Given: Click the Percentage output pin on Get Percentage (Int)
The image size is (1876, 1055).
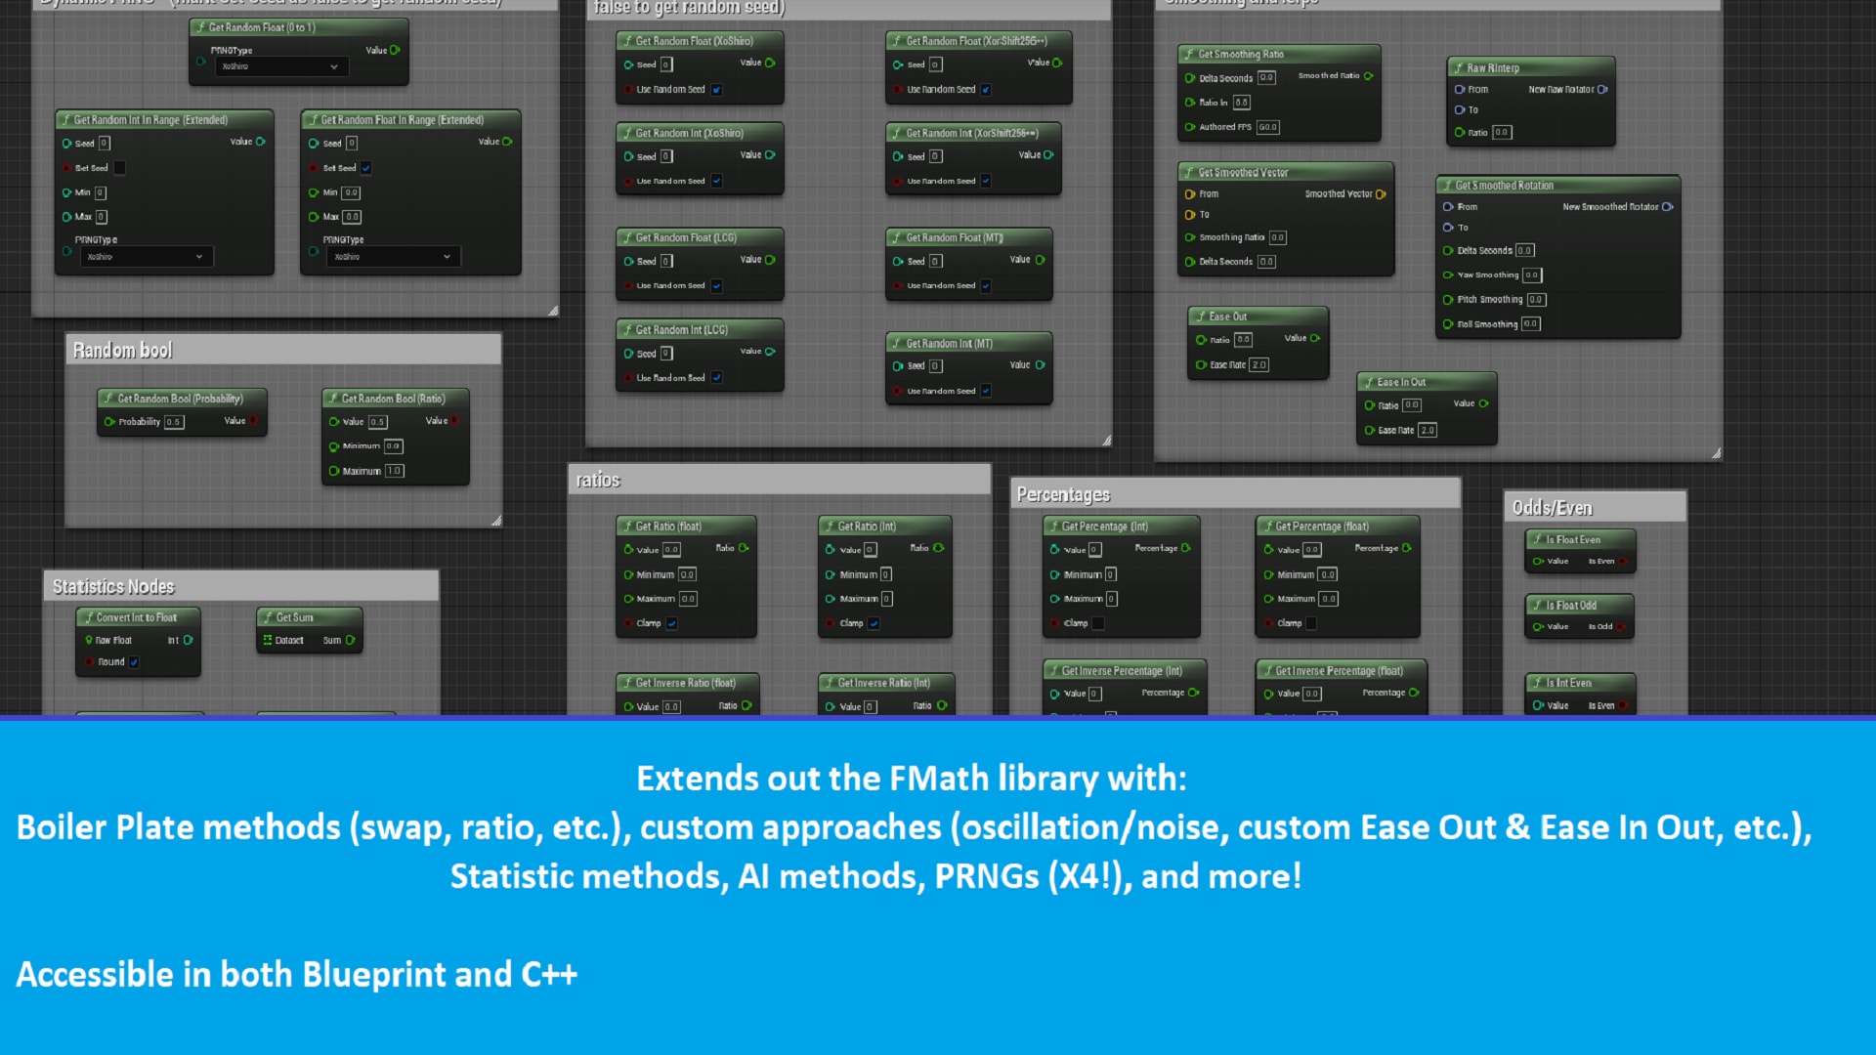Looking at the screenshot, I should (1185, 548).
